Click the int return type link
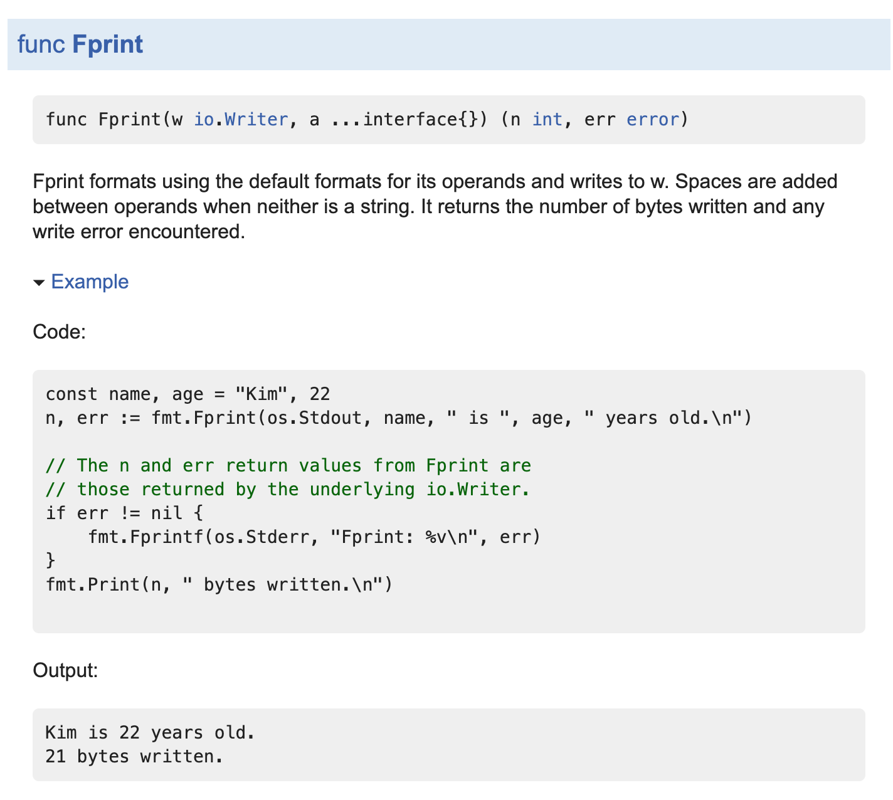The image size is (893, 800). click(x=547, y=119)
